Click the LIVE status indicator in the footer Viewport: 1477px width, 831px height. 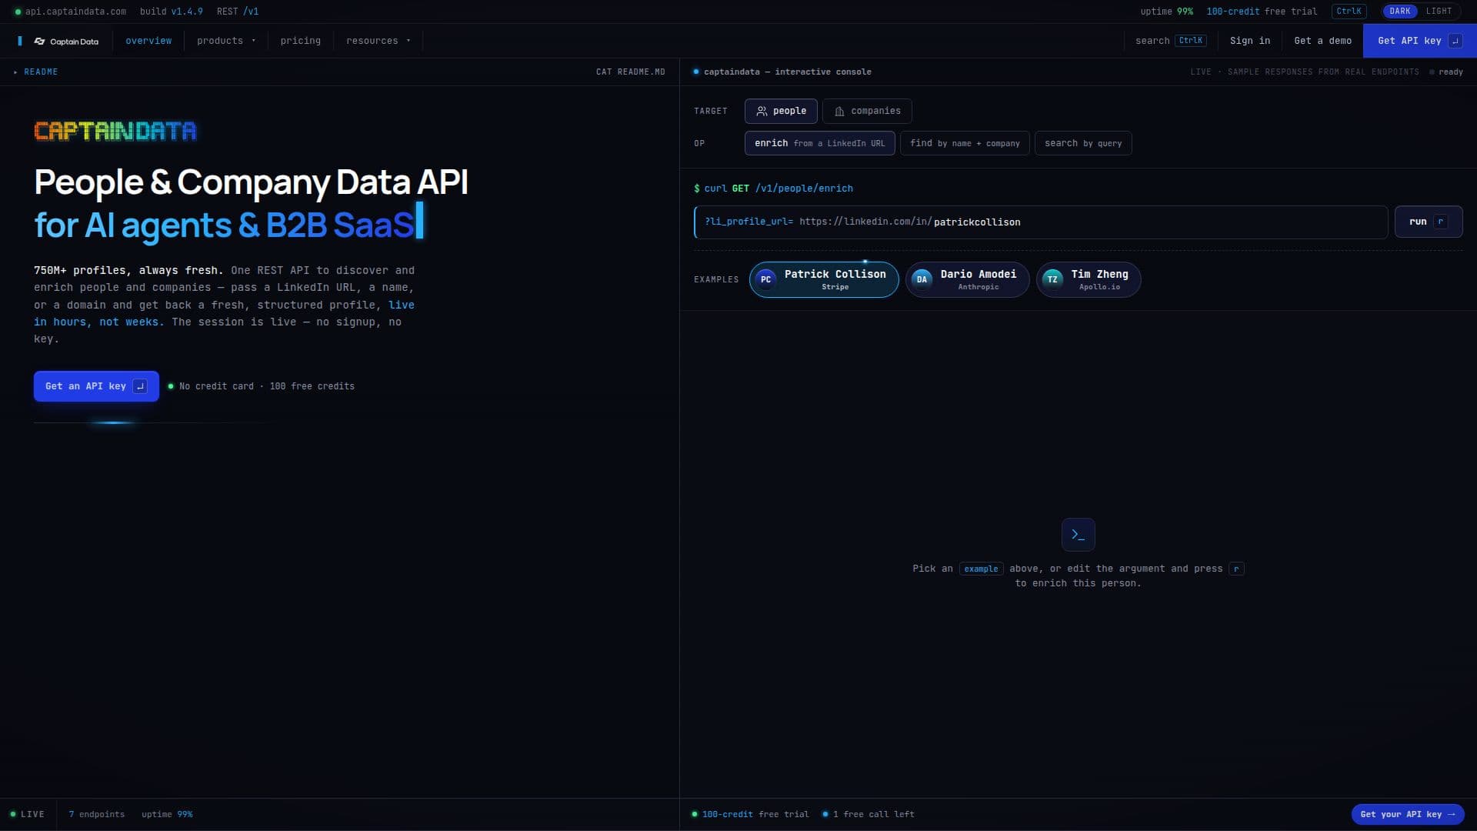click(27, 814)
